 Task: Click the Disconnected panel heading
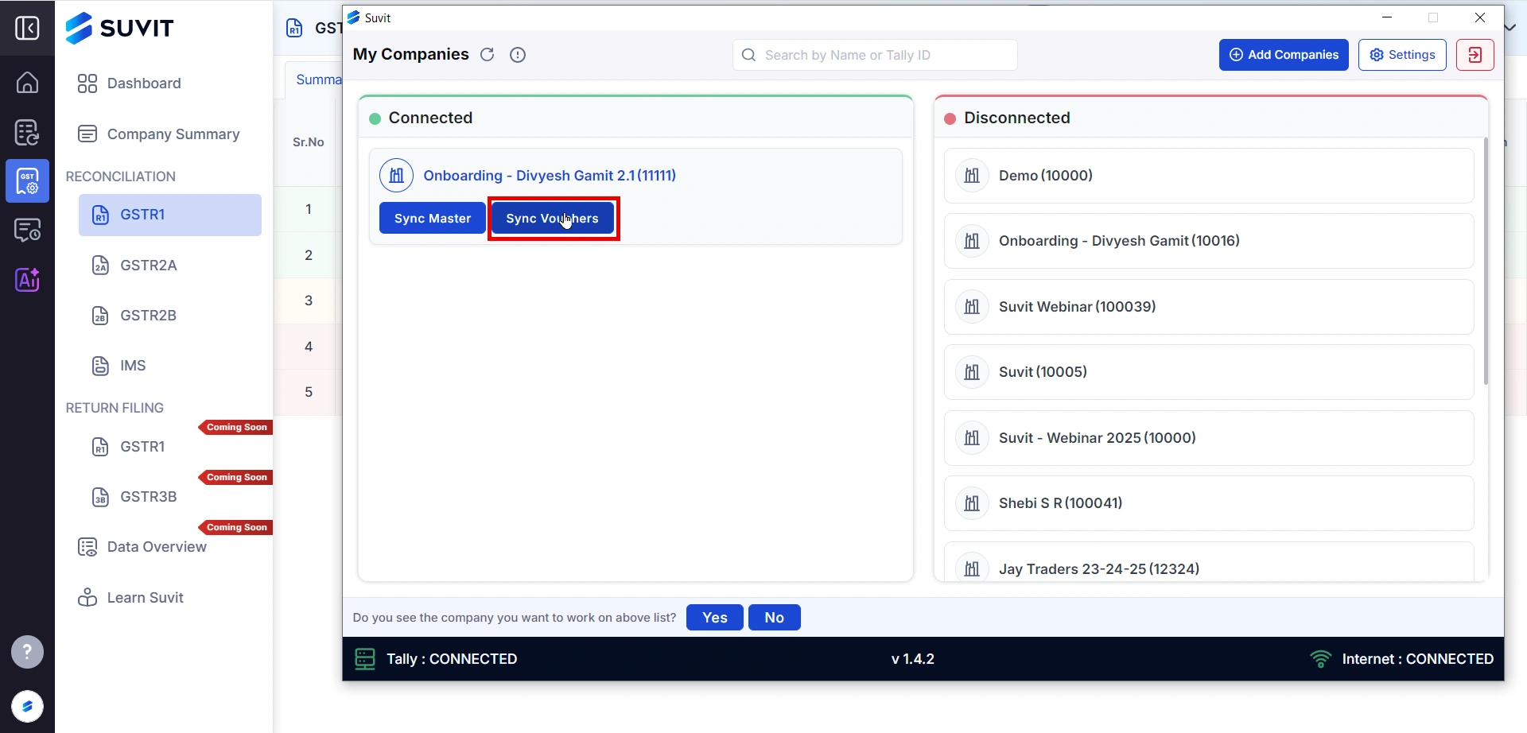(1016, 118)
